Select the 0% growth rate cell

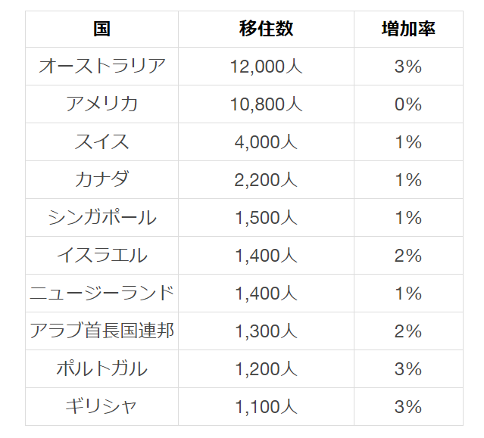click(407, 104)
